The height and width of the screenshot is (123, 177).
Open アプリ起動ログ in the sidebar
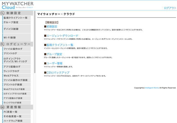pyautogui.click(x=12, y=67)
